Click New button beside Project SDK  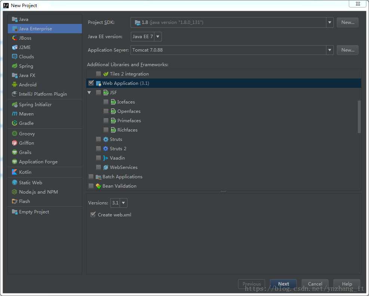[348, 22]
